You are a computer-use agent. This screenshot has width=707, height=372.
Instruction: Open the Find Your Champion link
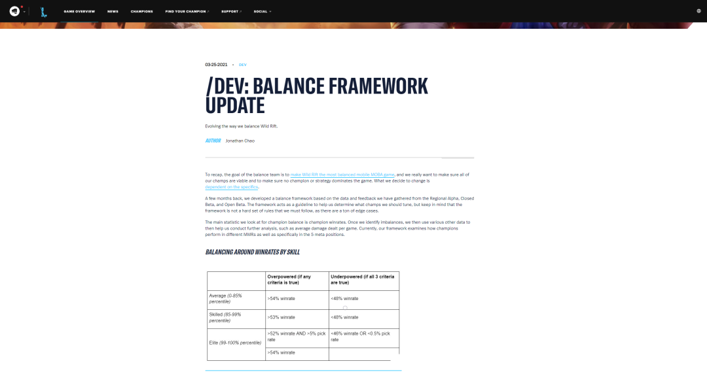coord(186,11)
